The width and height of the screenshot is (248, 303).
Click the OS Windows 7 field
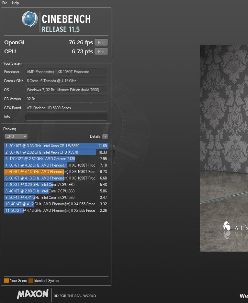click(66, 90)
